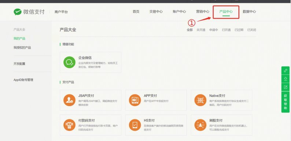Click the 企业微信 card title
Image resolution: width=291 pixels, height=141 pixels.
tap(85, 58)
